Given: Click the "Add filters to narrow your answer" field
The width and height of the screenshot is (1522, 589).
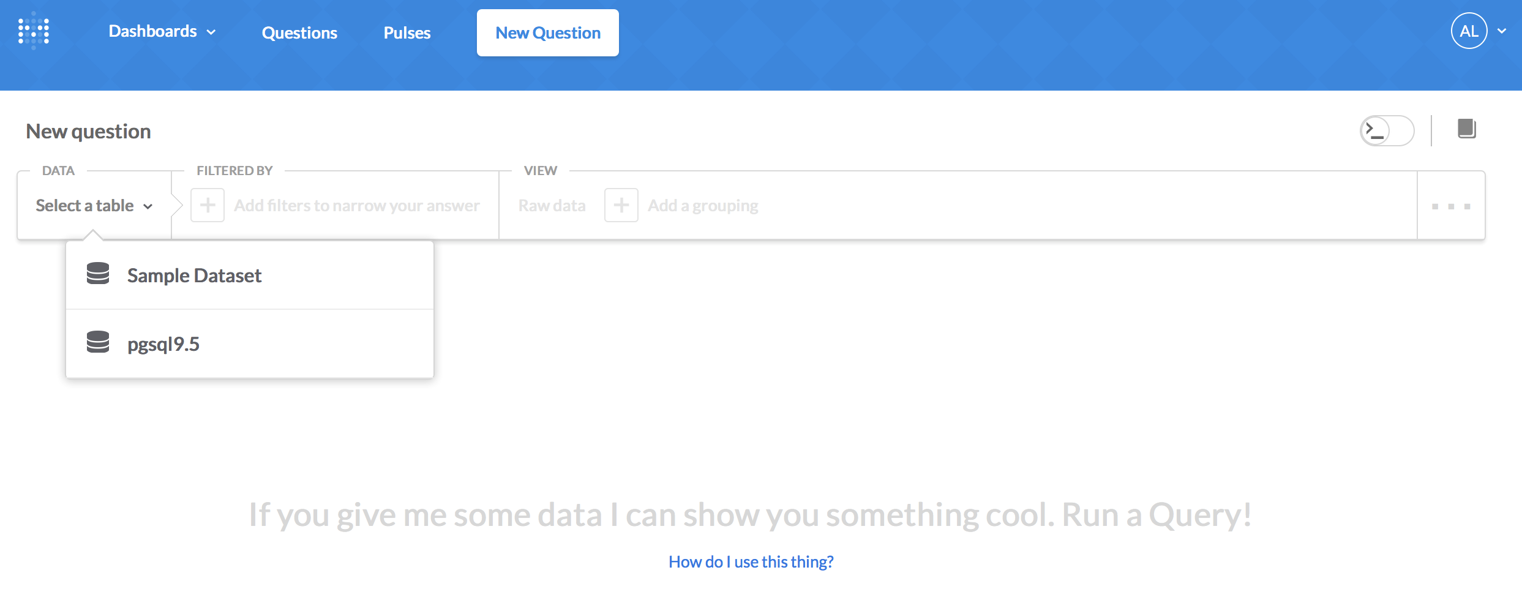Looking at the screenshot, I should 357,206.
